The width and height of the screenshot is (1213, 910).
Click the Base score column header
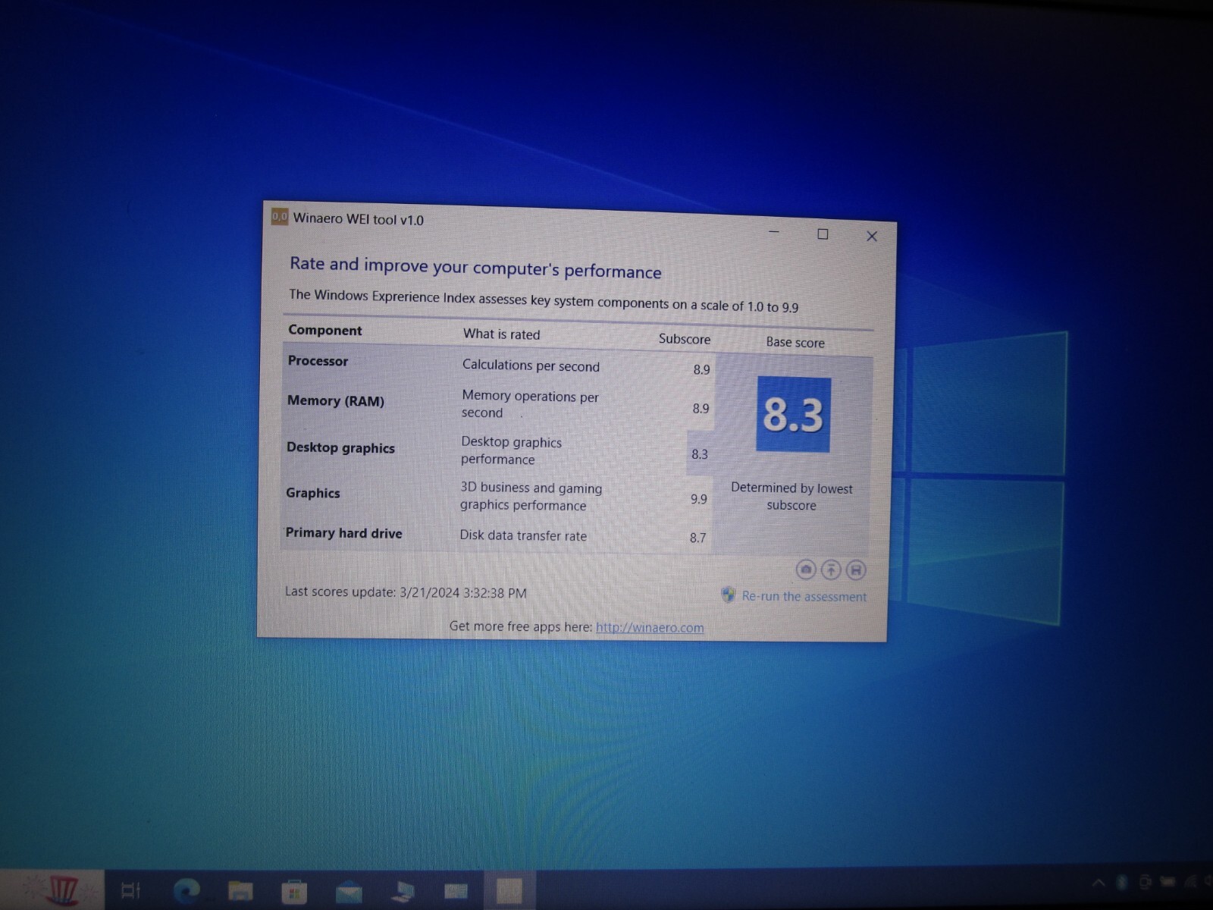795,343
